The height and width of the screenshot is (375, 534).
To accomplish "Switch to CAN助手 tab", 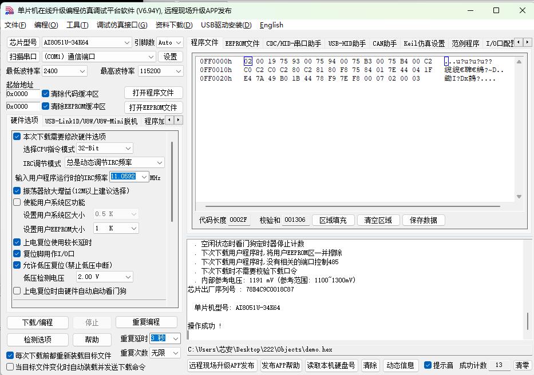I will [x=385, y=43].
